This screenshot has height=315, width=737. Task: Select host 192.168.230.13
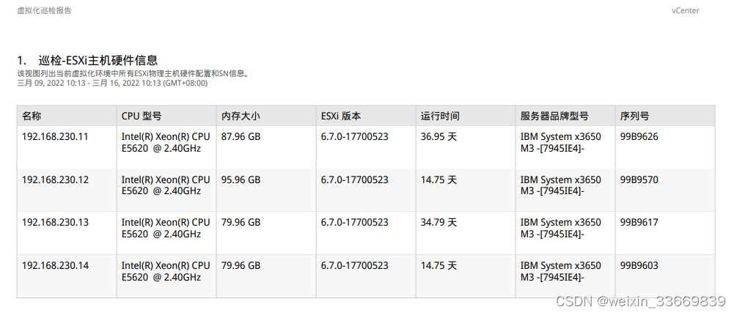click(x=56, y=223)
